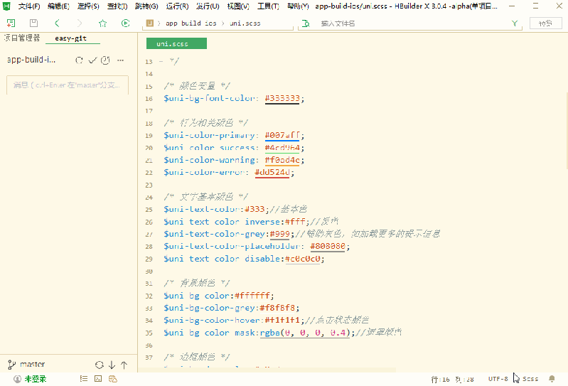Click $uni-color-error variable on line 22
The width and height of the screenshot is (568, 386).
pos(204,172)
